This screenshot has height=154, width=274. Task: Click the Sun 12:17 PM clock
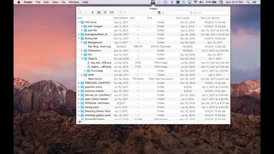[234, 2]
